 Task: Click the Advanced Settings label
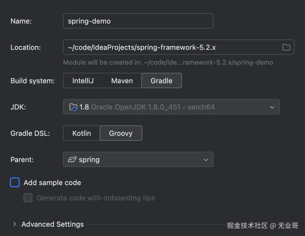coord(53,224)
